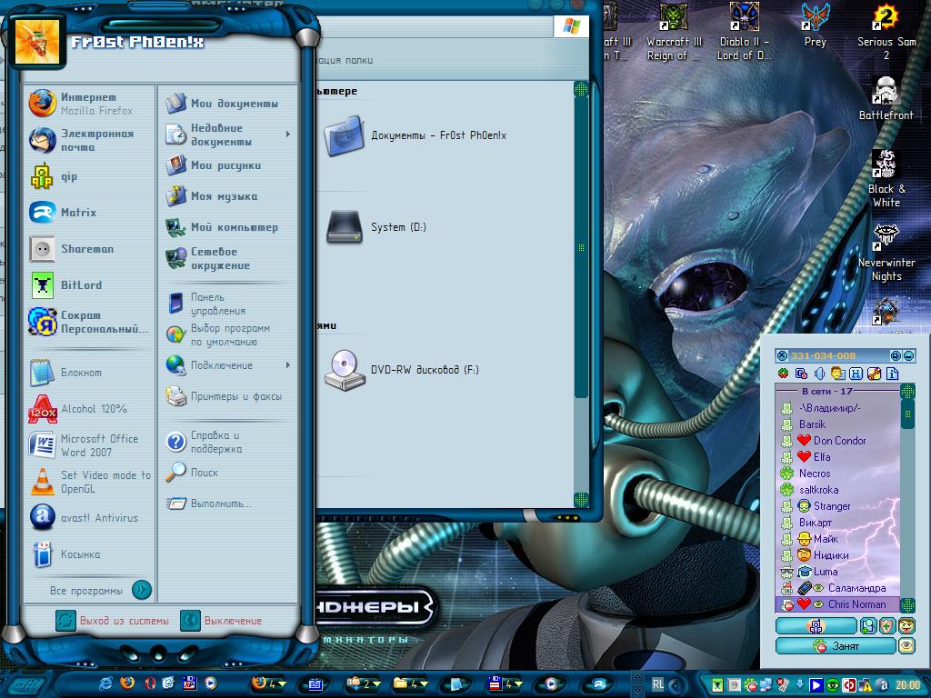Launch avast! Antivirus entry
This screenshot has width=931, height=698.
click(89, 517)
